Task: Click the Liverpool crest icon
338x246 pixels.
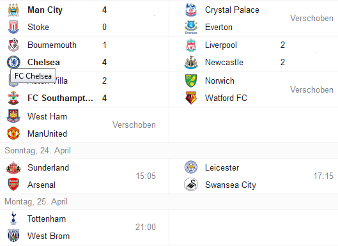Action: [x=191, y=45]
